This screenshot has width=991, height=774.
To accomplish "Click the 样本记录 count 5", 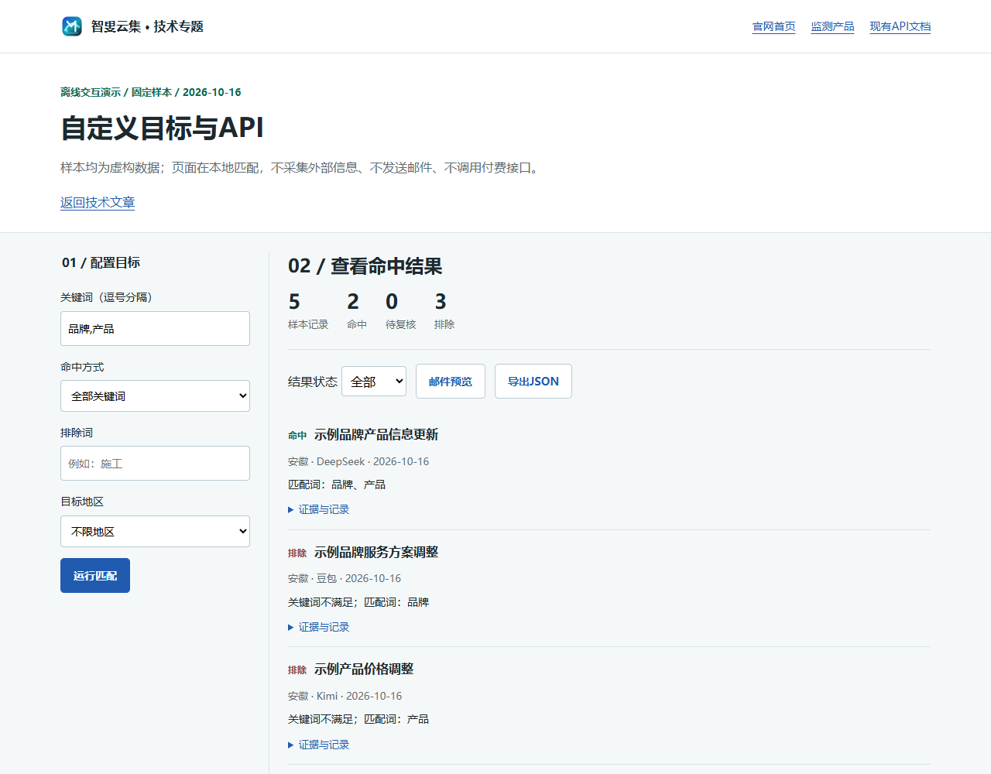I will 294,301.
